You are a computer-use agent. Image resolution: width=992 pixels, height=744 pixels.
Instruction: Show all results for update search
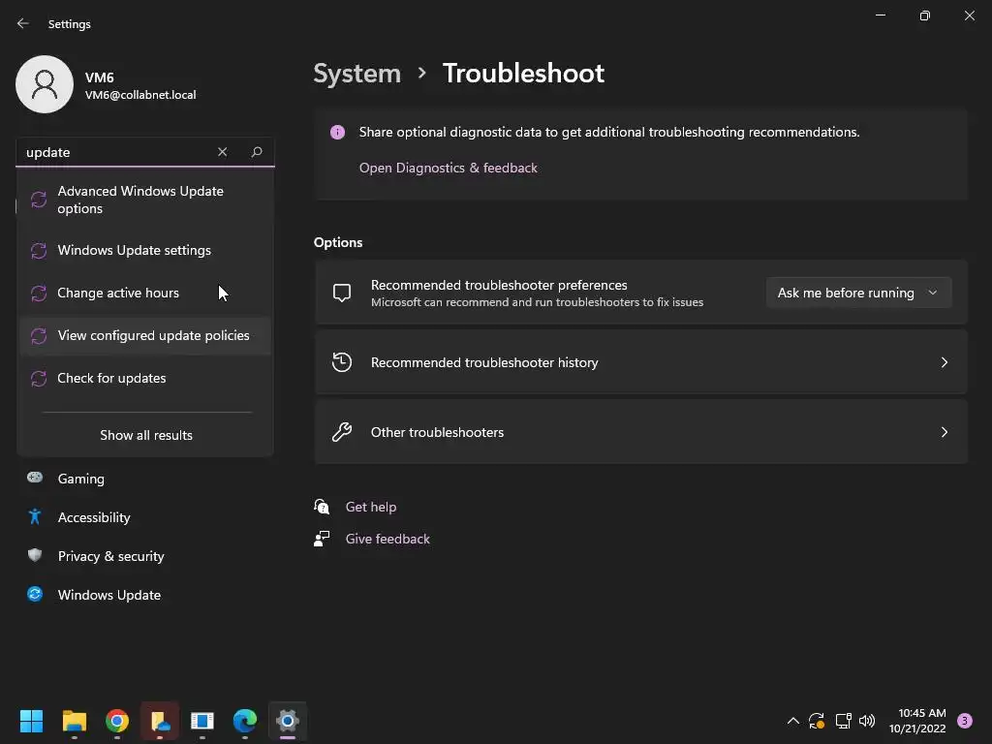146,435
